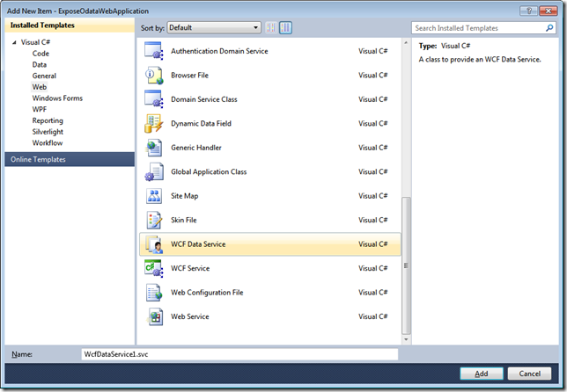The height and width of the screenshot is (392, 567).
Task: Select the WPF category
Action: pos(40,109)
